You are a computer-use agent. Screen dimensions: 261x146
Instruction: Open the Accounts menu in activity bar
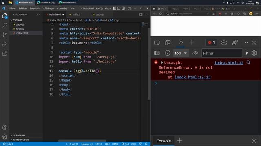[4, 127]
